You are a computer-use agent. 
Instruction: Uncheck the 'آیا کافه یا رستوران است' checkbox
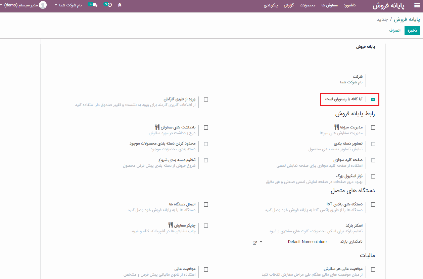tap(373, 99)
